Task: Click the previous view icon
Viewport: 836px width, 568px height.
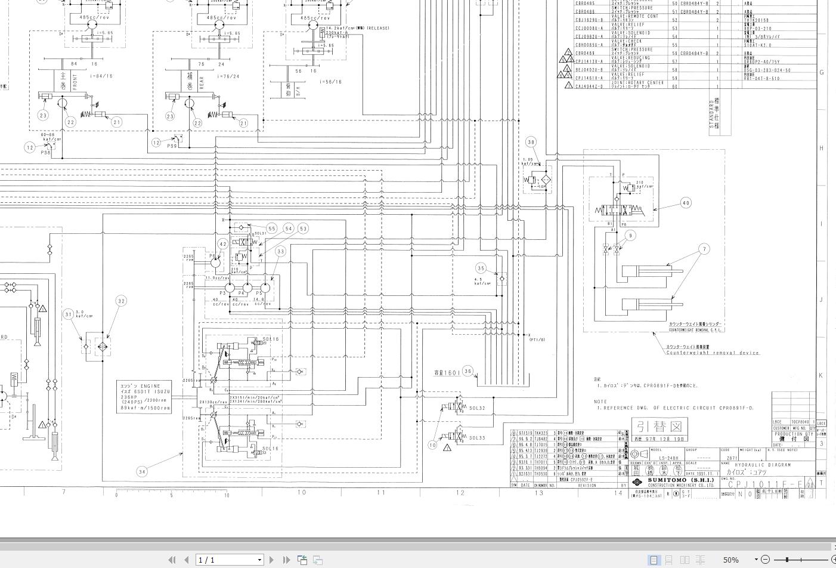Action: [302, 560]
